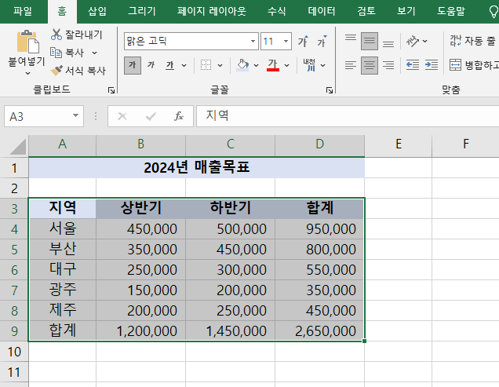Select row 10 header
The height and width of the screenshot is (387, 499).
coord(14,352)
